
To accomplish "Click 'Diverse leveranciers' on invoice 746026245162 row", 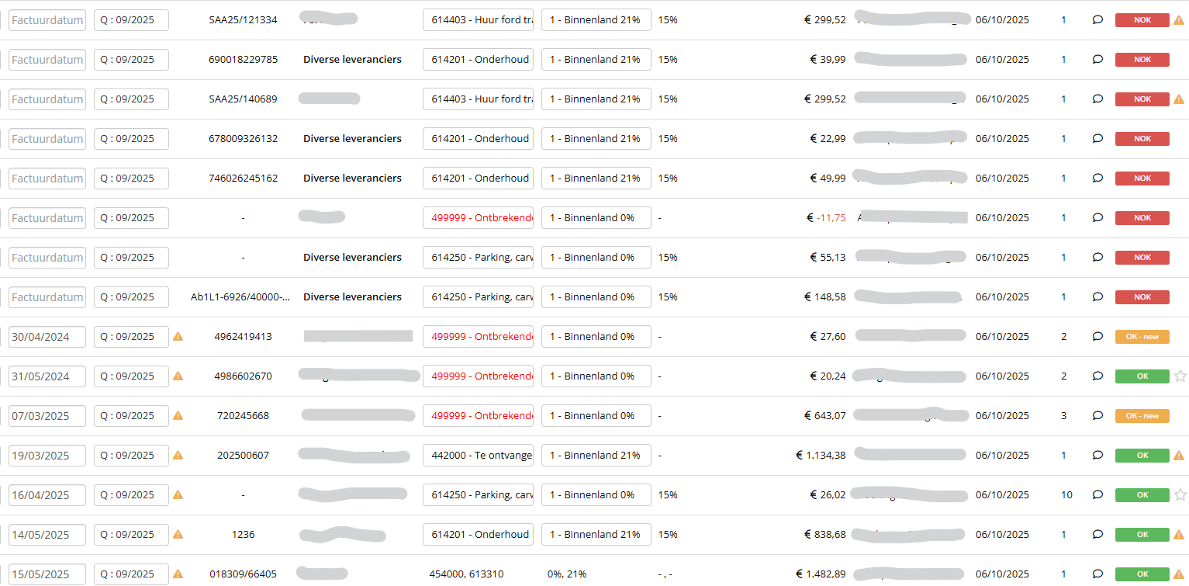I will pyautogui.click(x=352, y=179).
